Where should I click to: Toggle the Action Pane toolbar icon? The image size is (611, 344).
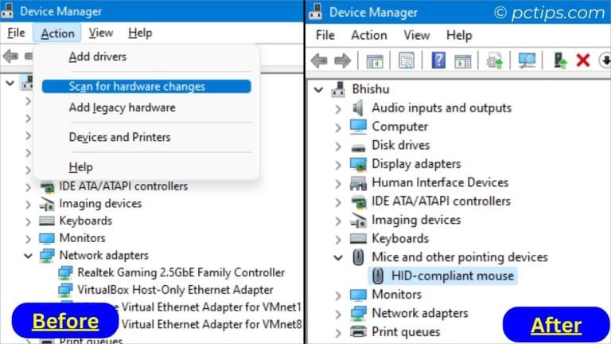[462, 61]
